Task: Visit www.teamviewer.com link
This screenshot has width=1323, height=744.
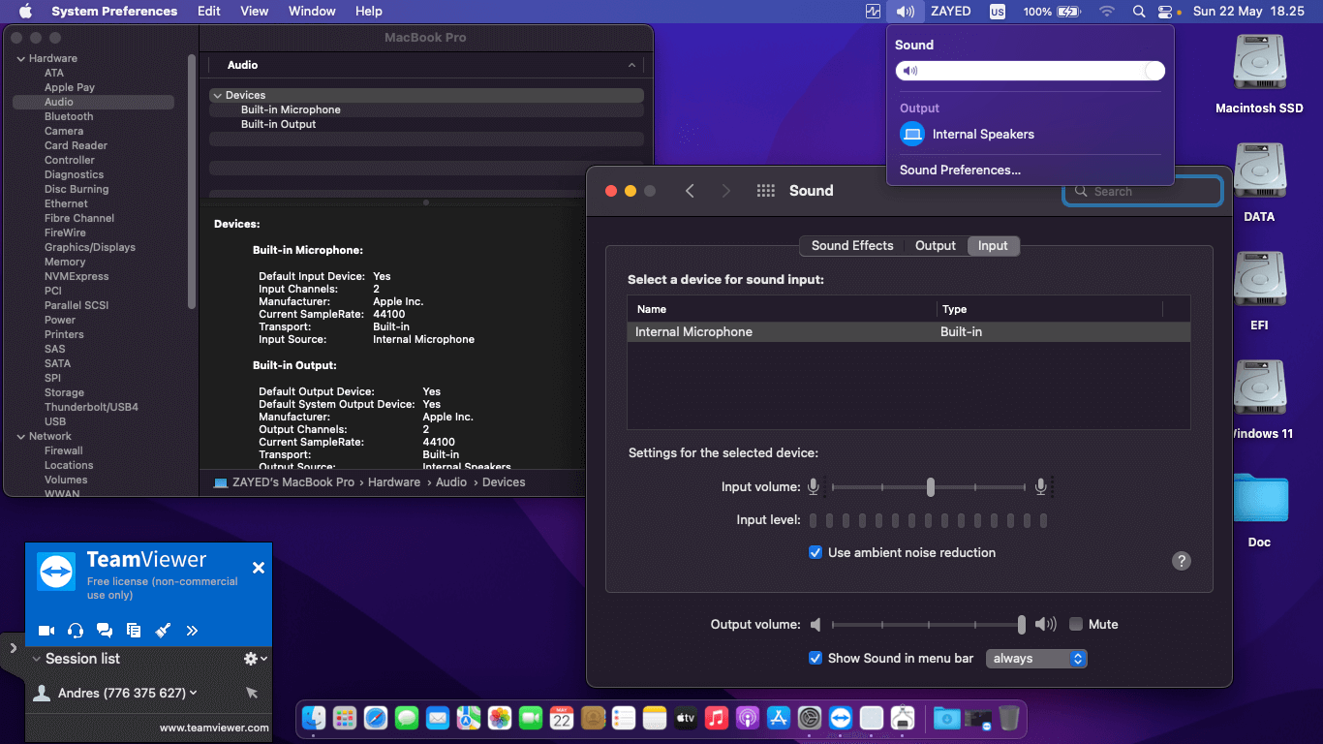Action: [x=215, y=728]
